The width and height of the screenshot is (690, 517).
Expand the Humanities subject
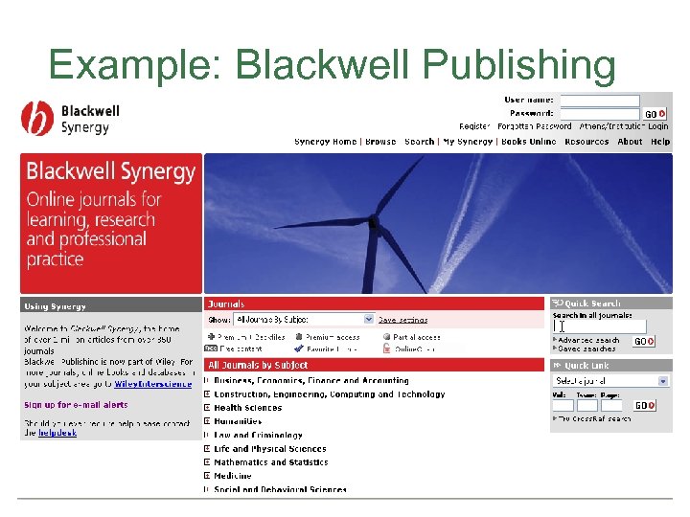click(207, 421)
